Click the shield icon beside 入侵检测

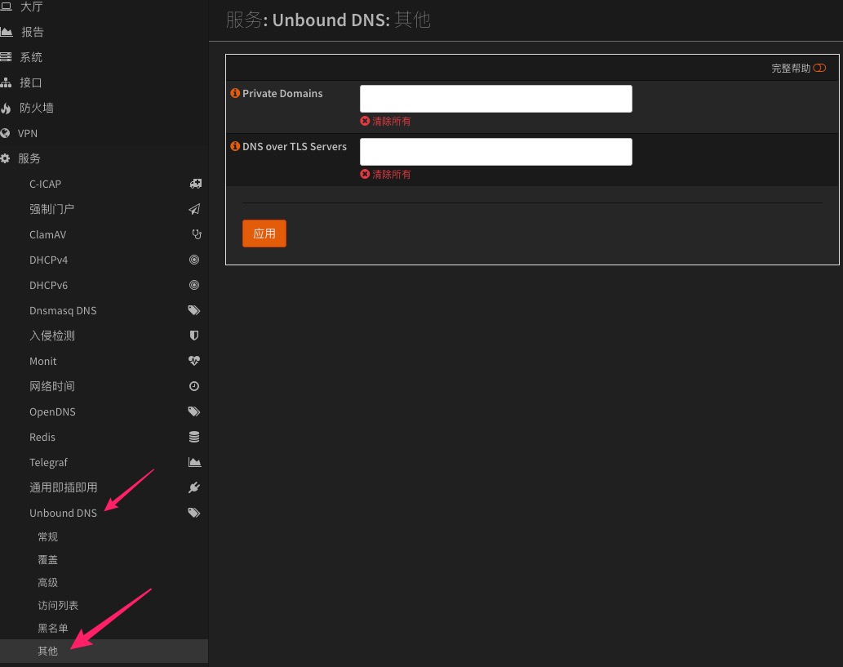(x=194, y=336)
